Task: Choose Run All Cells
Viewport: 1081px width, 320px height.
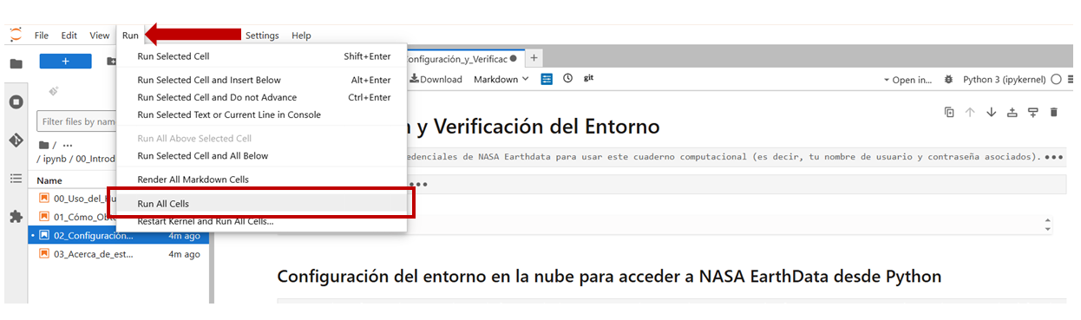Action: [262, 204]
